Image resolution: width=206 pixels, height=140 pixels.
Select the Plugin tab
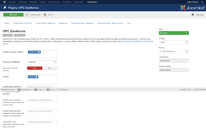click(7, 23)
